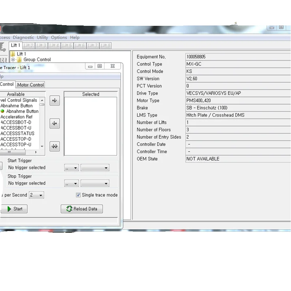
Task: Maximize the Tracer - Lift 1 window
Action: pyautogui.click(x=100, y=66)
